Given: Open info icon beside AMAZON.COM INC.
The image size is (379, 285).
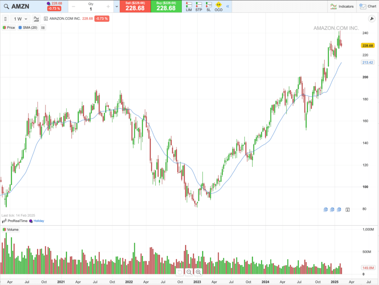Looking at the screenshot, I should (x=46, y=19).
